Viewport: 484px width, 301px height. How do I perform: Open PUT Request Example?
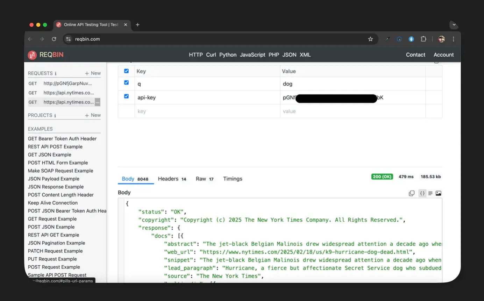(52, 259)
